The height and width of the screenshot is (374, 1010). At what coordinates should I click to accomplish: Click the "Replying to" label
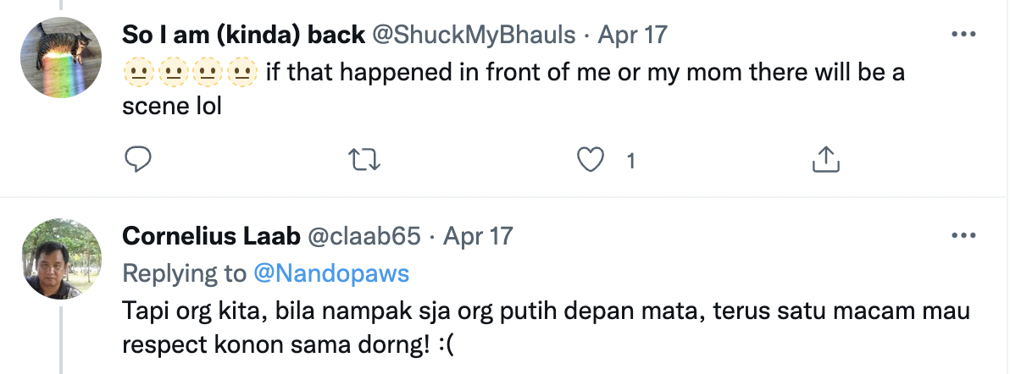[x=184, y=272]
